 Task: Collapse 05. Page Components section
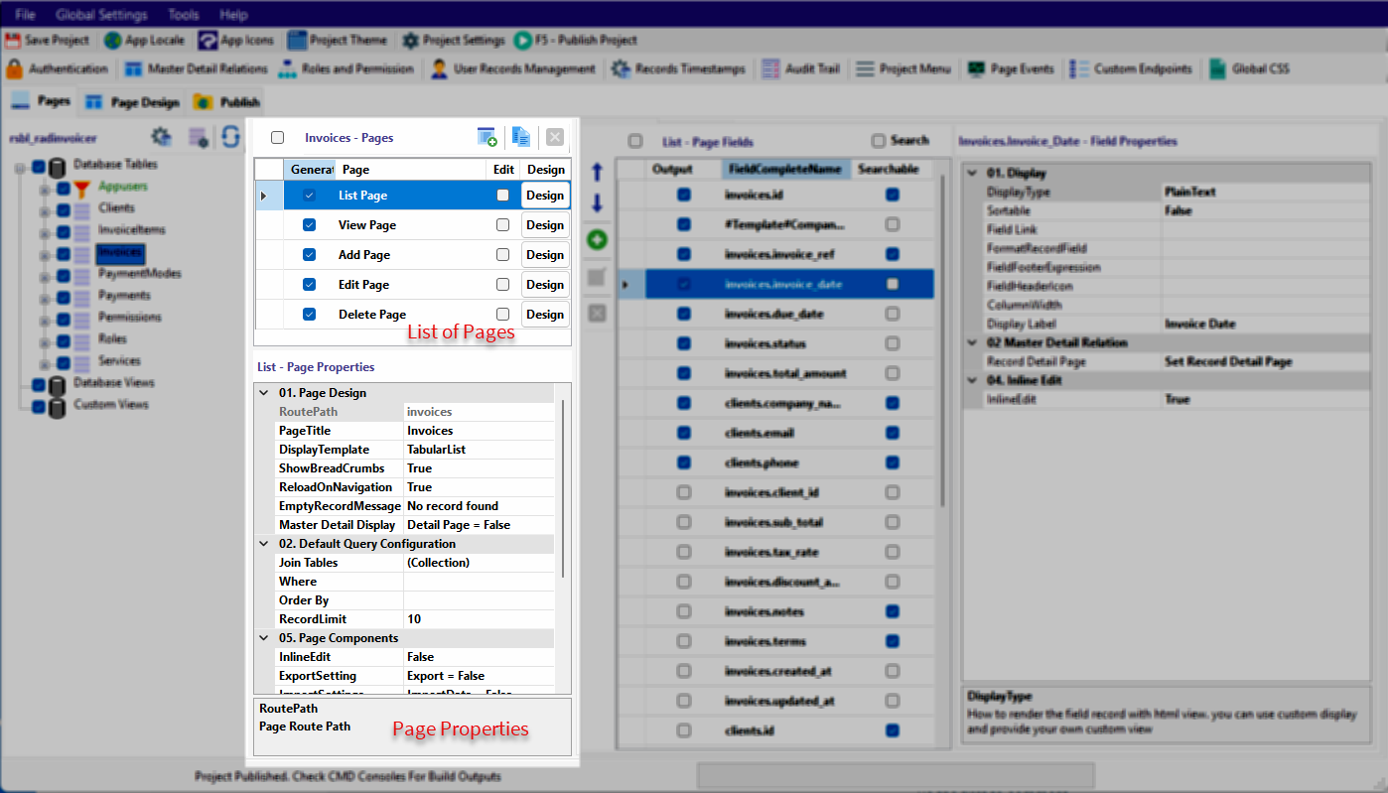(x=264, y=638)
